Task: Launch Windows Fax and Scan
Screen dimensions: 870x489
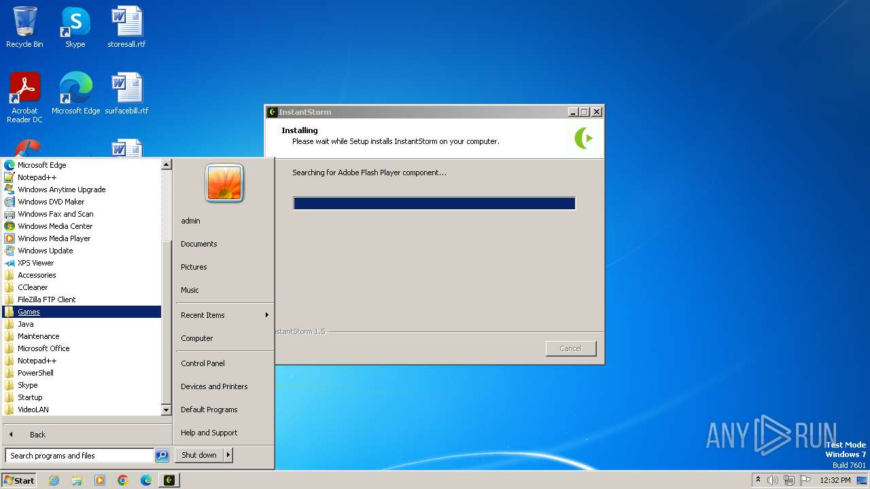Action: 82,214
